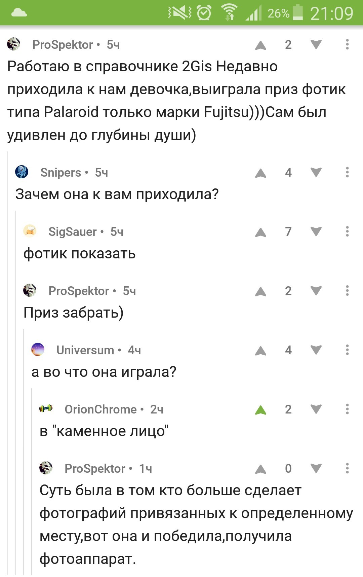Viewport: 363px width, 577px height.
Task: Tap the OrionChrome avatar thumbnail
Action: [46, 409]
